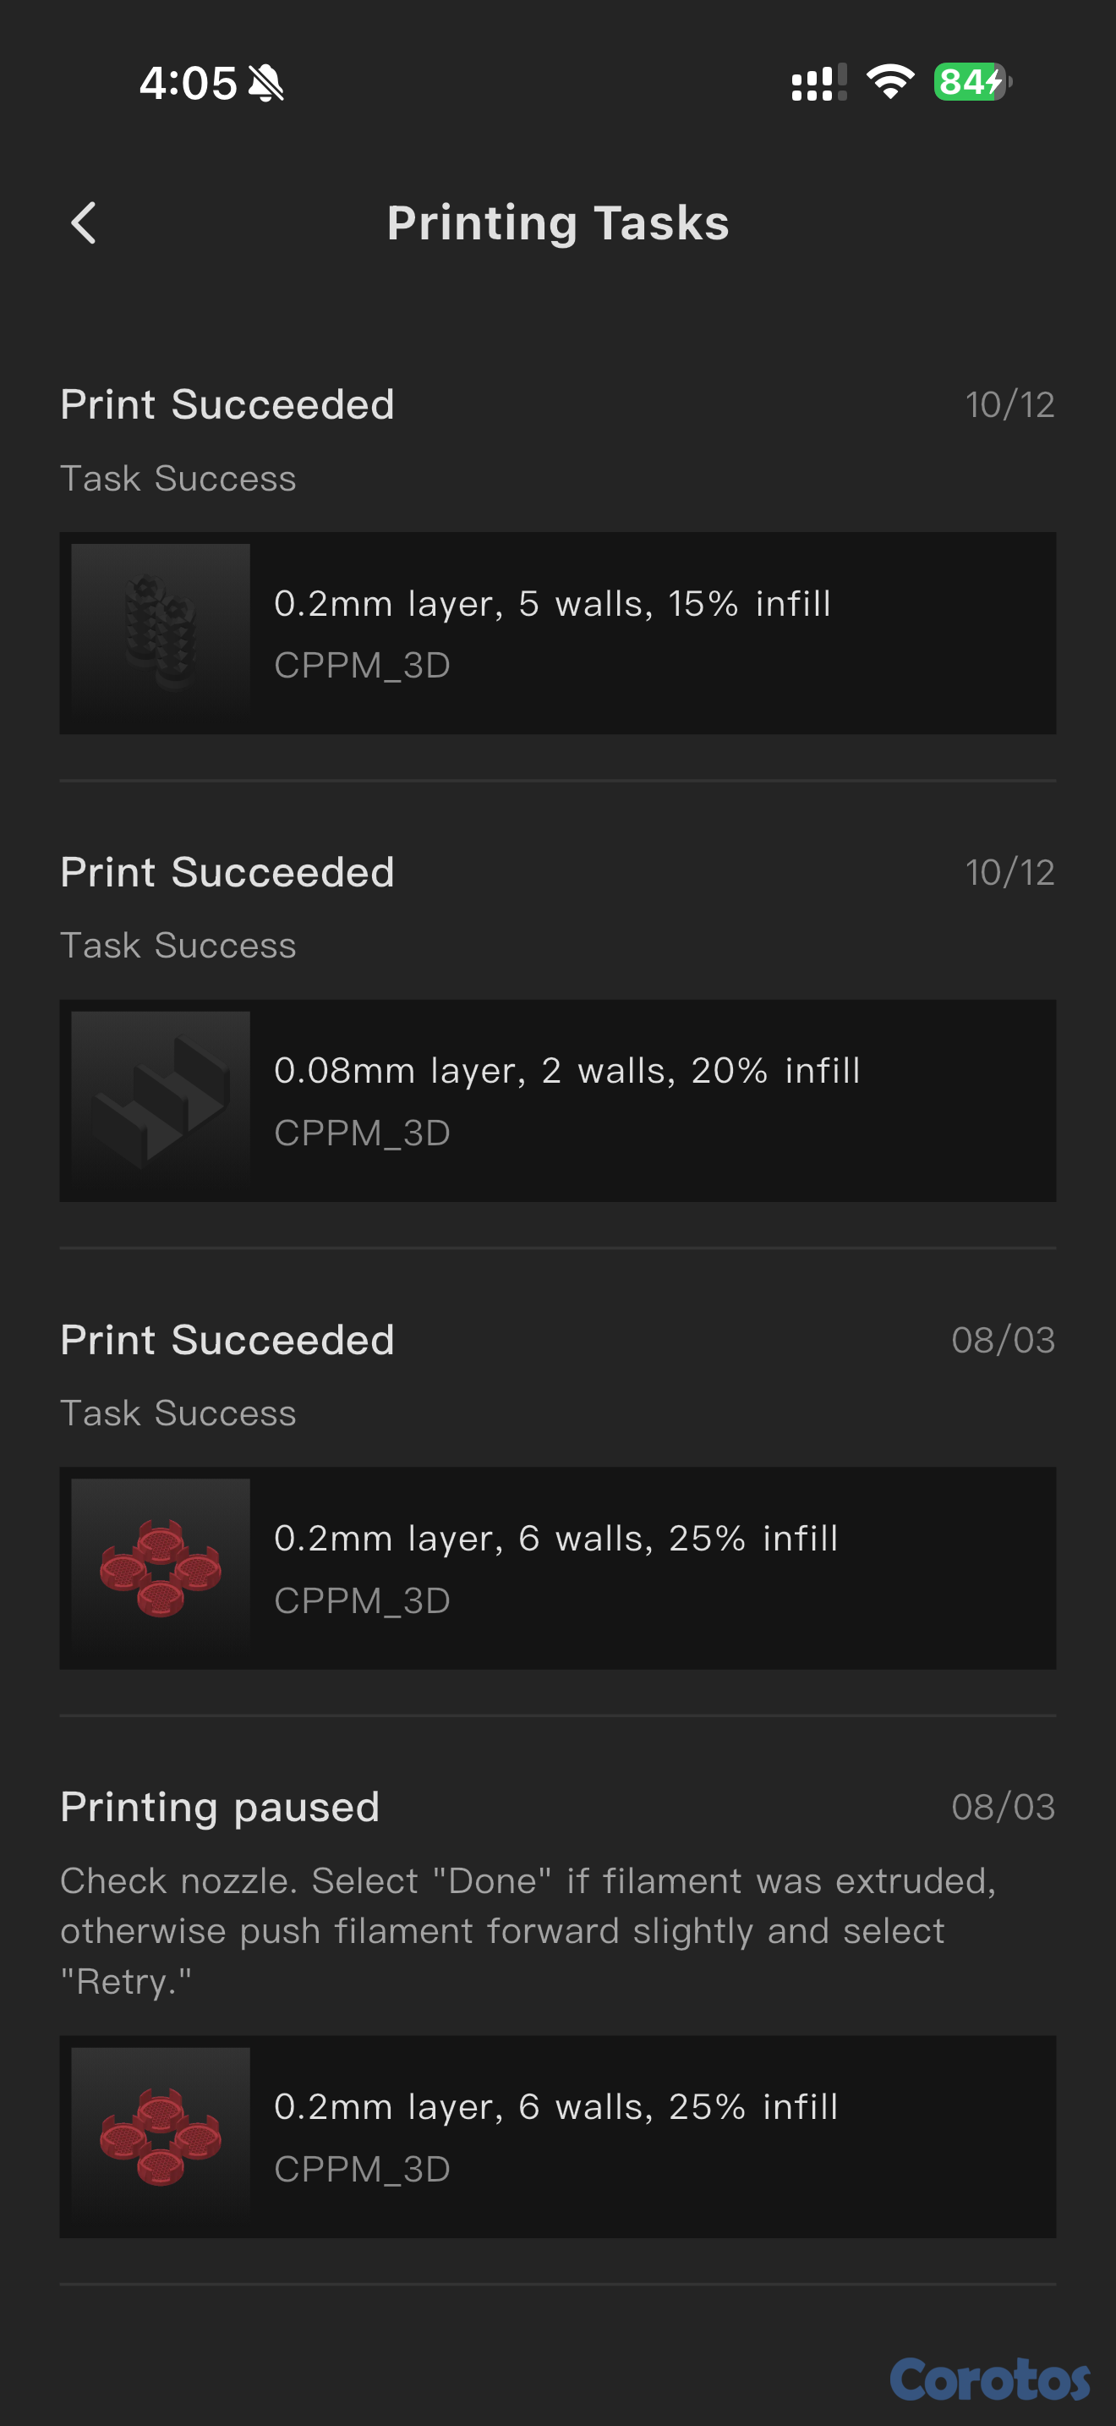Viewport: 1116px width, 2426px height.
Task: Tap the 08/03 date on Printing paused
Action: coord(1003,1808)
